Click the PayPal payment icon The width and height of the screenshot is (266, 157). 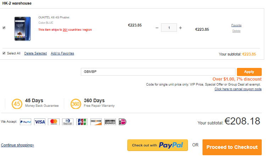[x=26, y=122]
